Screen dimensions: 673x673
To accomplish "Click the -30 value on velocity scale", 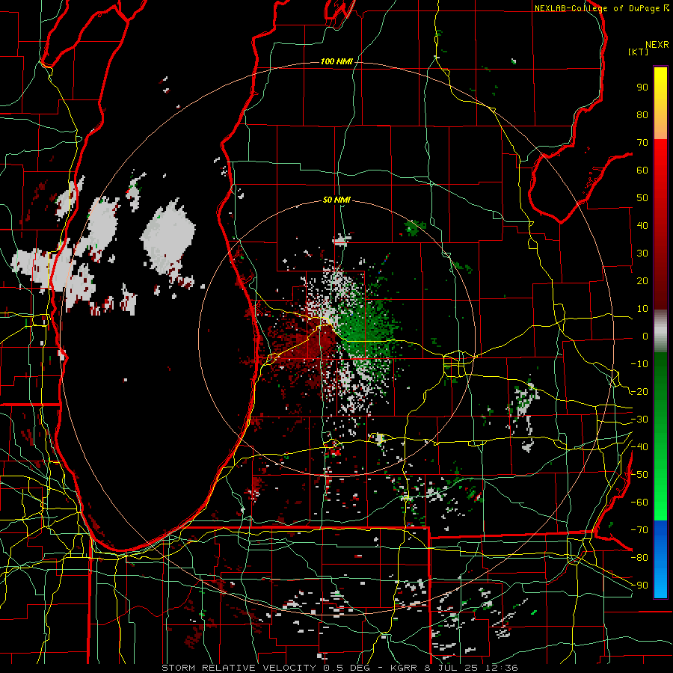I will point(639,420).
